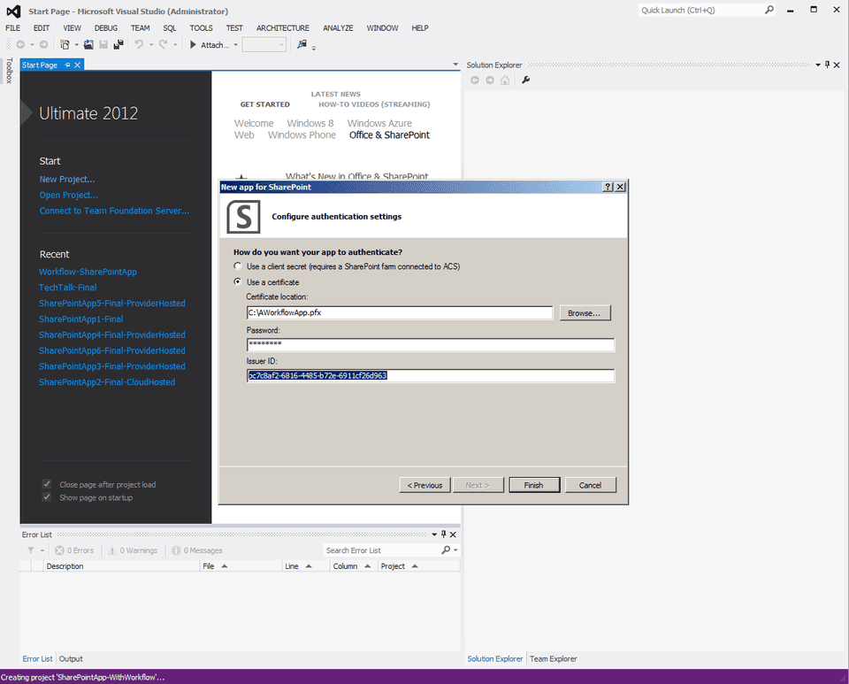849x684 pixels.
Task: Open the DEBUG menu
Action: (105, 27)
